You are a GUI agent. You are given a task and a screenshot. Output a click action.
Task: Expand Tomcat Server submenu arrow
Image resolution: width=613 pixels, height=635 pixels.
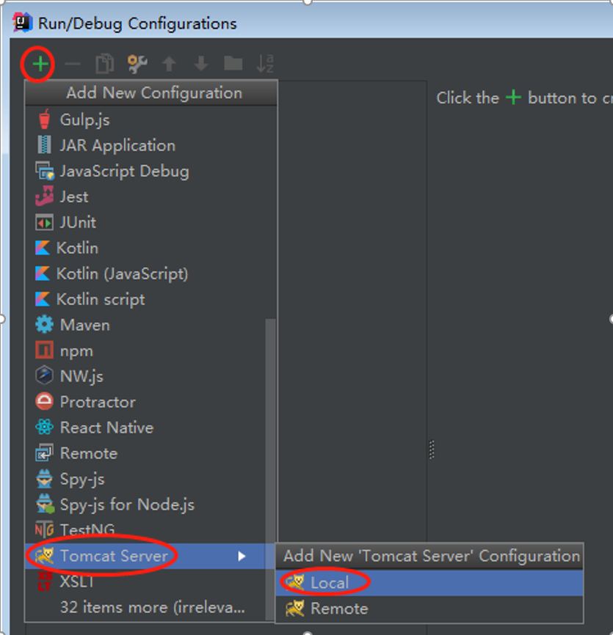click(242, 556)
